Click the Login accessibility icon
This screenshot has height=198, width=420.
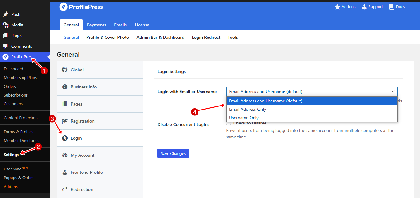pyautogui.click(x=65, y=138)
